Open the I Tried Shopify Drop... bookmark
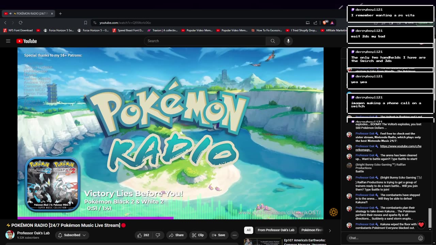Image resolution: width=436 pixels, height=245 pixels. click(x=301, y=30)
